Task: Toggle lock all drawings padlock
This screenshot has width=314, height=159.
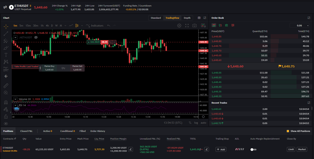Action: click(6, 116)
